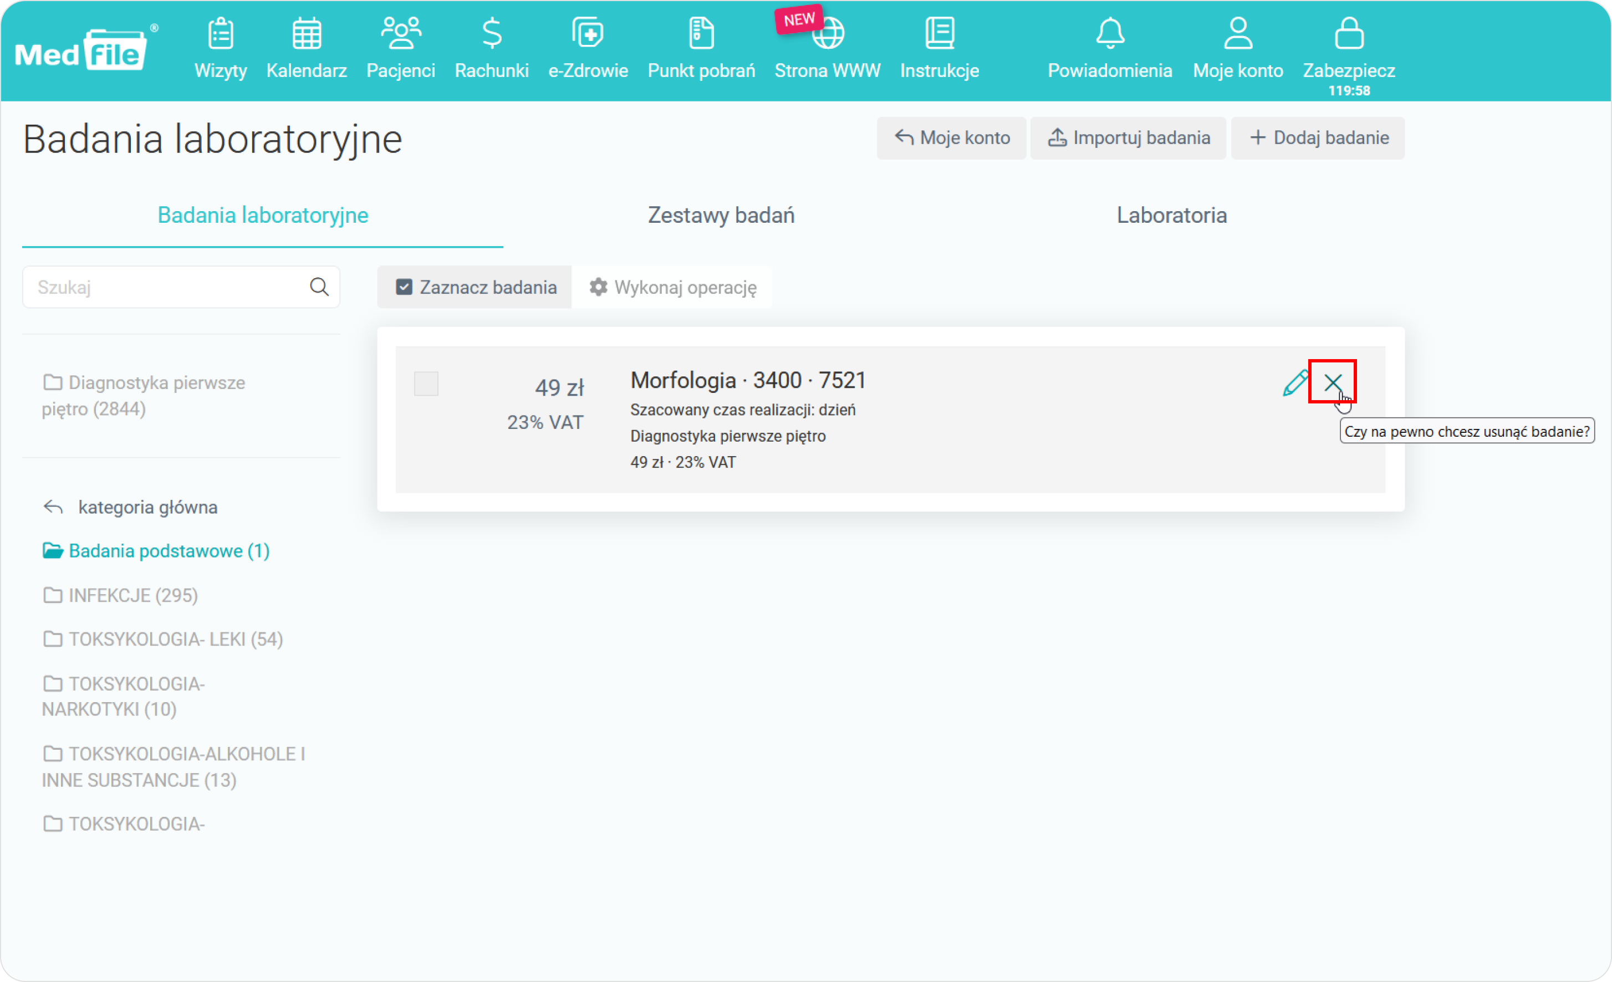Image resolution: width=1612 pixels, height=982 pixels.
Task: Go back to kategoria główna
Action: tap(130, 507)
